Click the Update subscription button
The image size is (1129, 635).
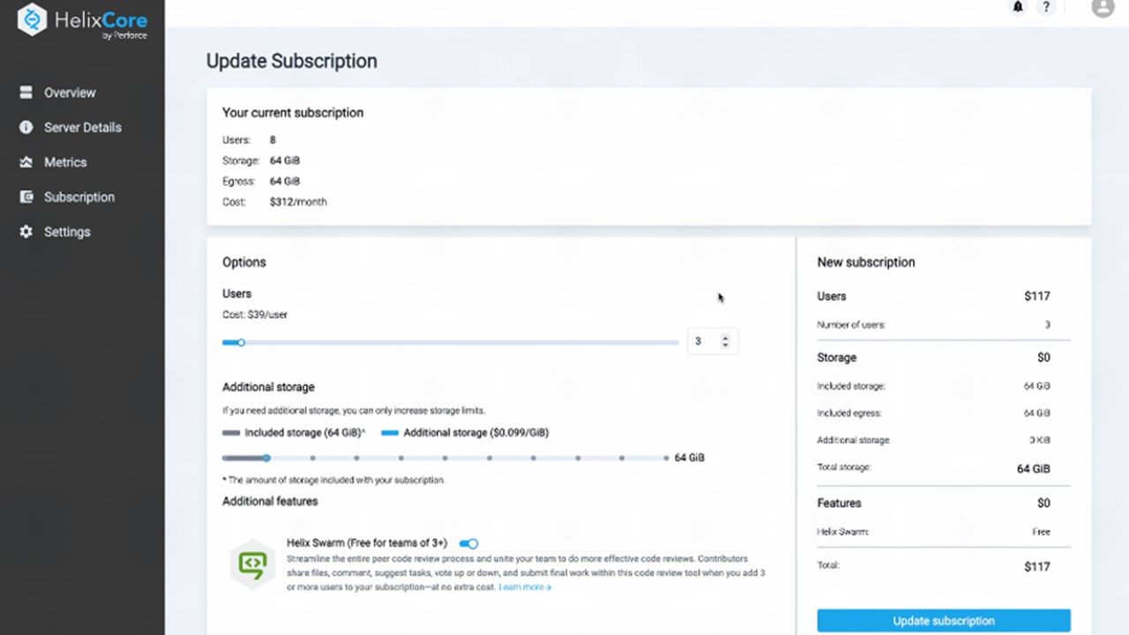tap(943, 621)
